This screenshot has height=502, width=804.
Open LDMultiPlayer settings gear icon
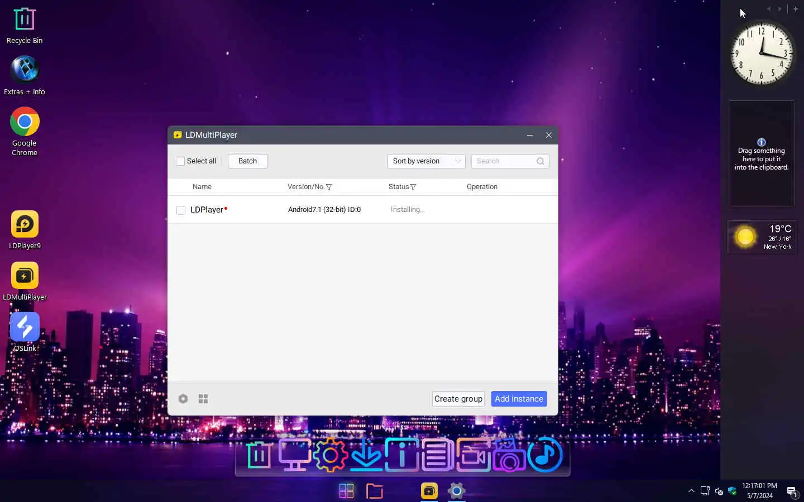(x=183, y=399)
